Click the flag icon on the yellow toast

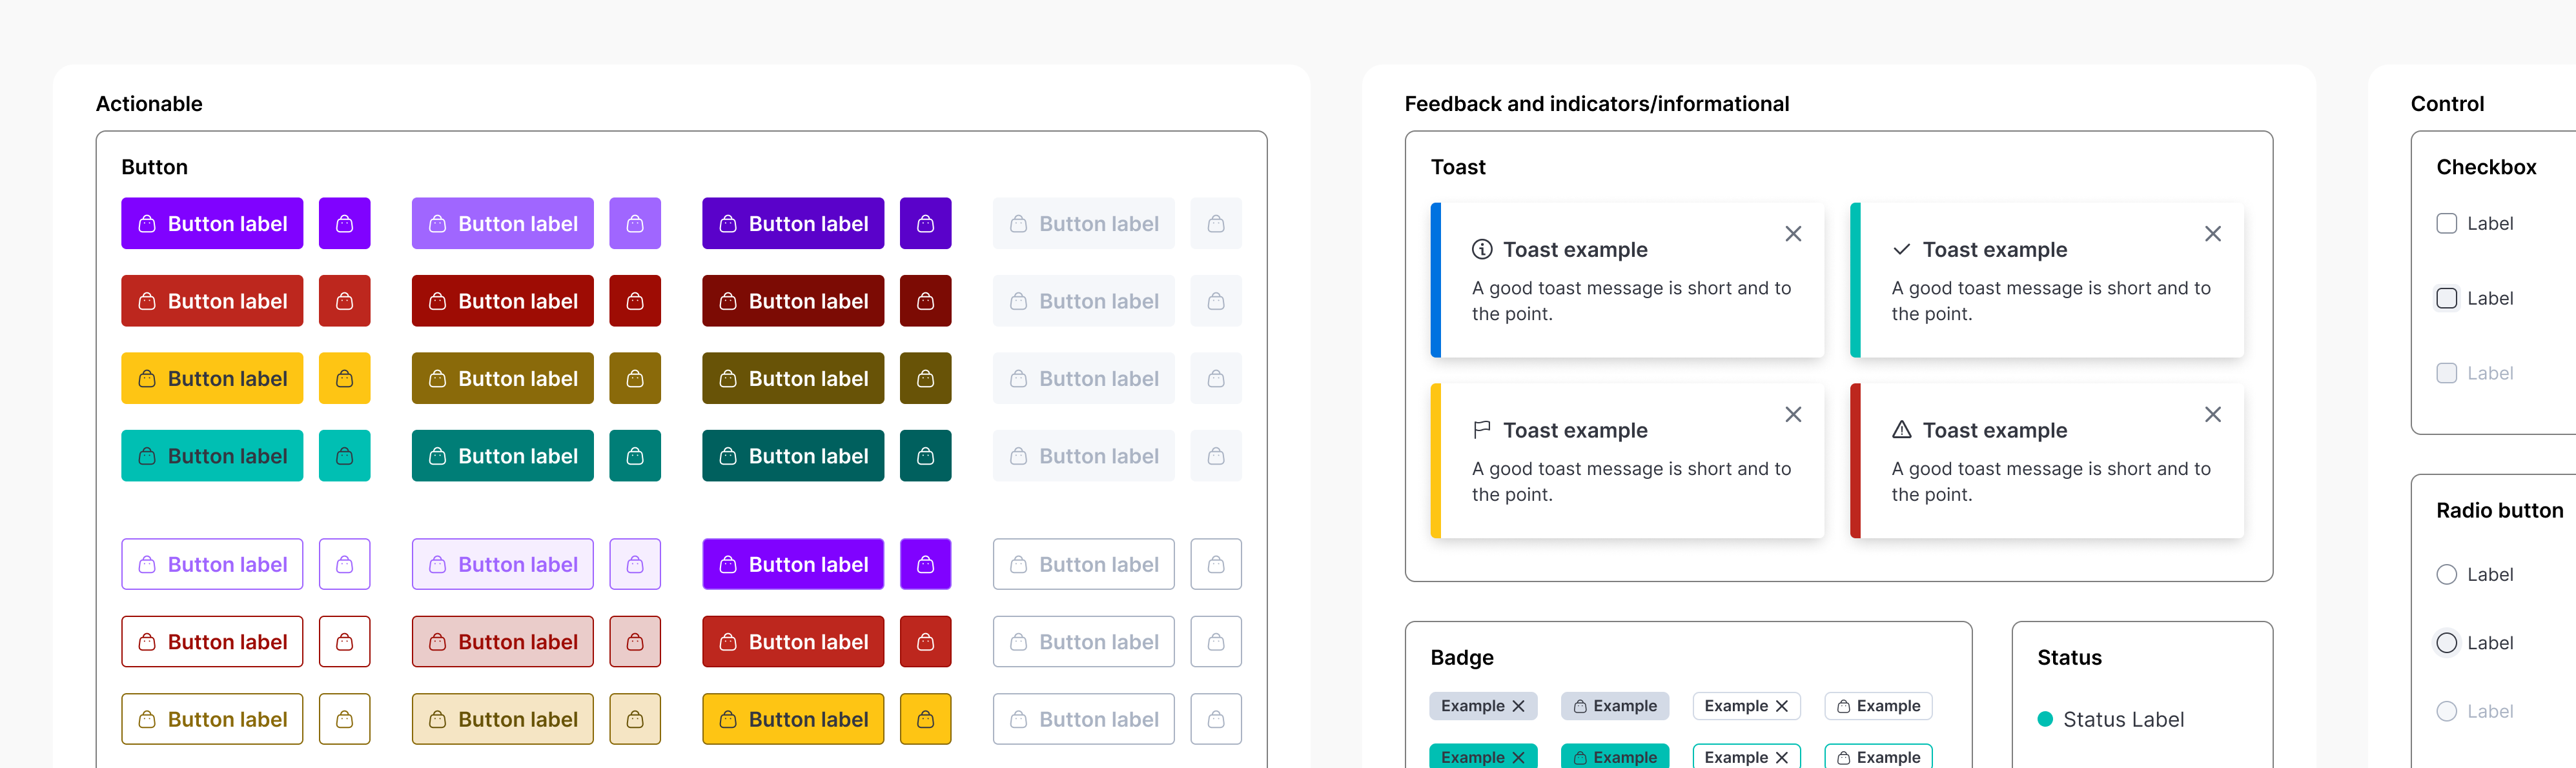pyautogui.click(x=1482, y=430)
